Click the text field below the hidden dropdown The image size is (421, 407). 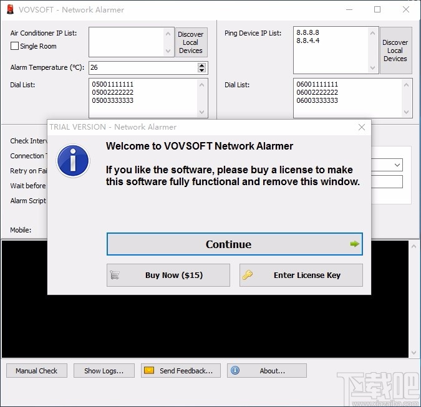pos(387,181)
